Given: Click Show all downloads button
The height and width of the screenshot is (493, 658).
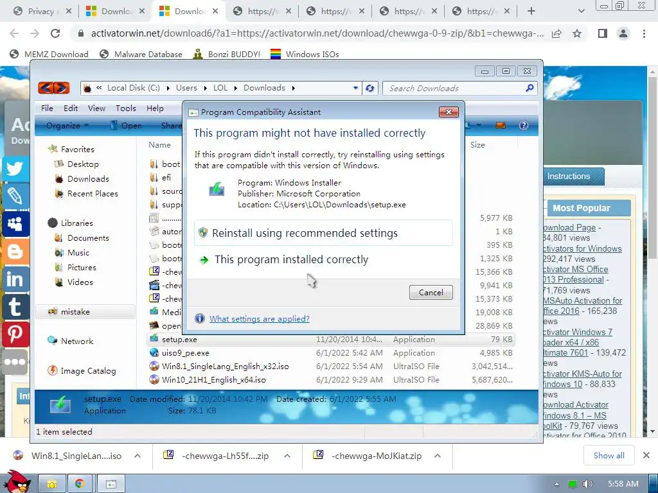Looking at the screenshot, I should 609,455.
